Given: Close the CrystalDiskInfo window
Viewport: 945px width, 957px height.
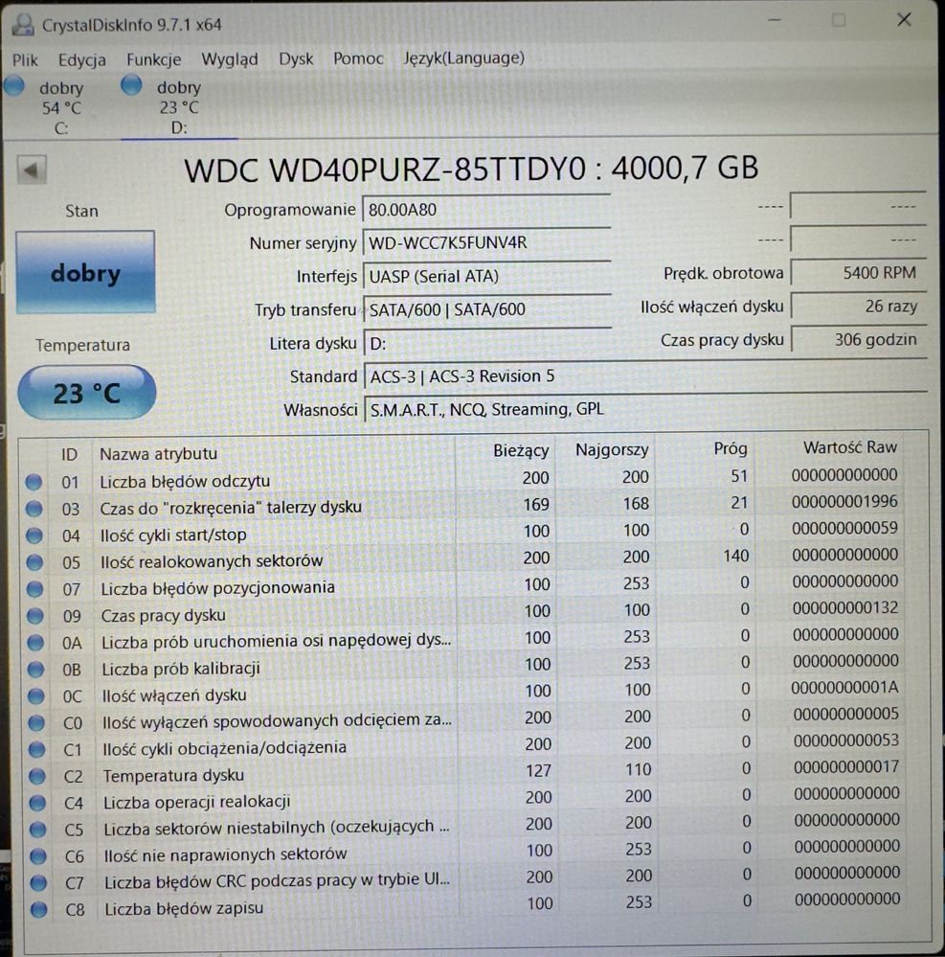Looking at the screenshot, I should pyautogui.click(x=904, y=19).
